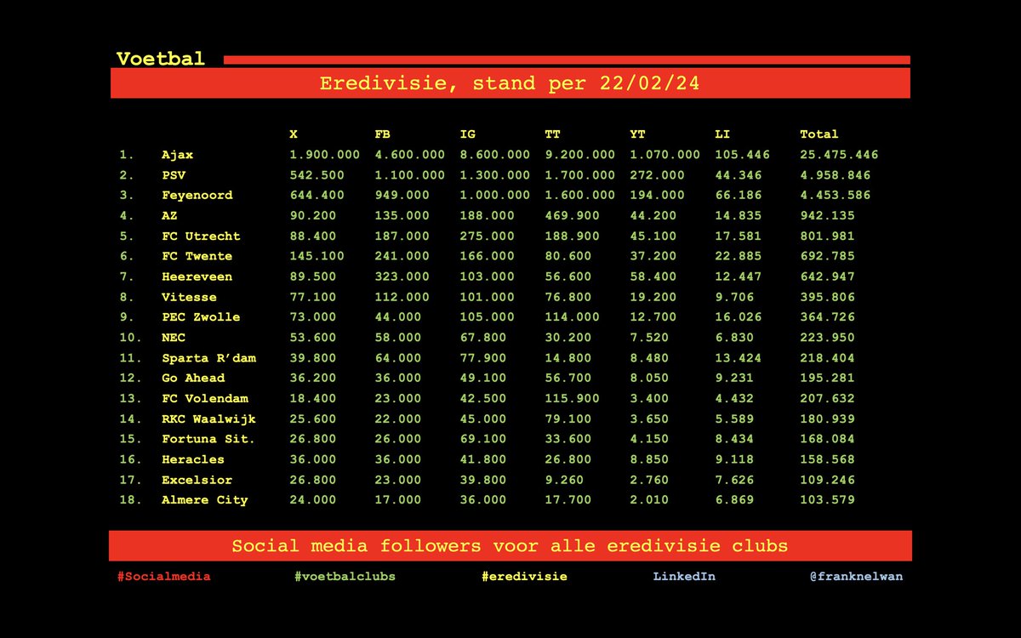Click the YT column header
The width and height of the screenshot is (1021, 638).
pos(637,134)
